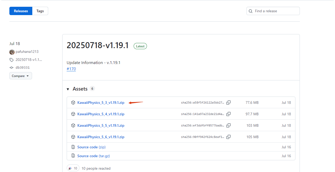This screenshot has height=172, width=335.
Task: Click Jul 16 date of Source code (zip)
Action: [x=286, y=147]
